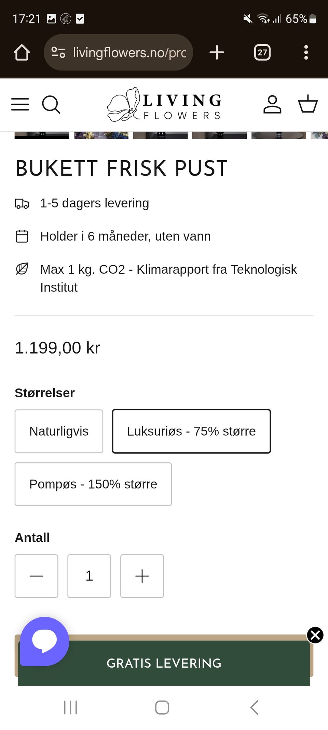
Task: Decrease quantity with minus button
Action: pyautogui.click(x=37, y=576)
